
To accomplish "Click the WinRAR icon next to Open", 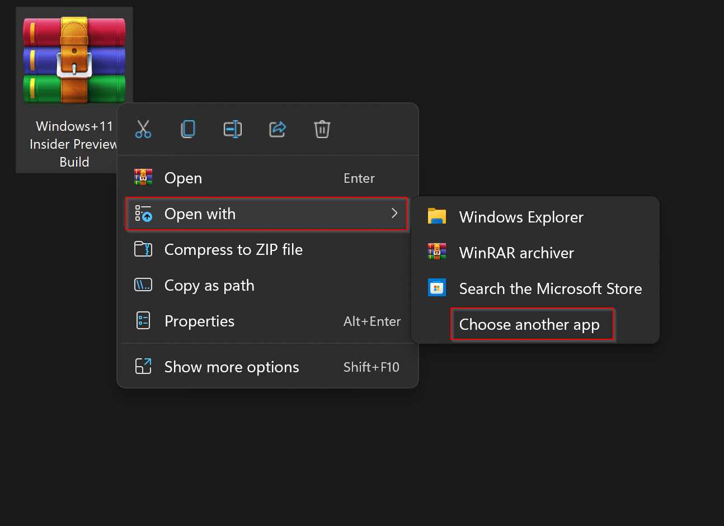I will pos(143,178).
